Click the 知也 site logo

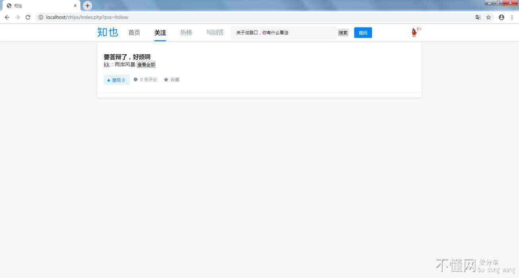[x=108, y=32]
